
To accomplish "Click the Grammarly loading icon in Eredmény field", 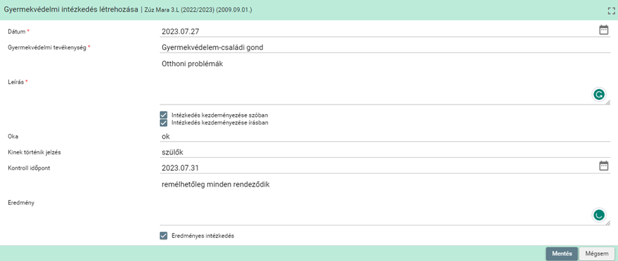I will (599, 215).
